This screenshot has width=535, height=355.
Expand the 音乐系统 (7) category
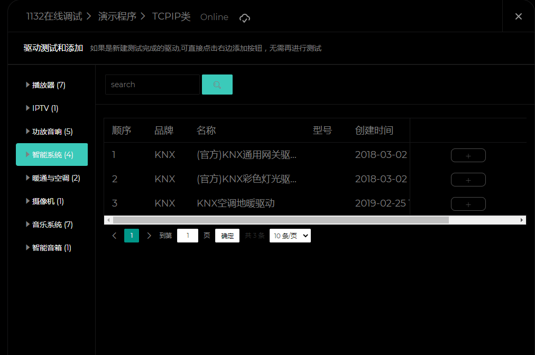pos(49,225)
